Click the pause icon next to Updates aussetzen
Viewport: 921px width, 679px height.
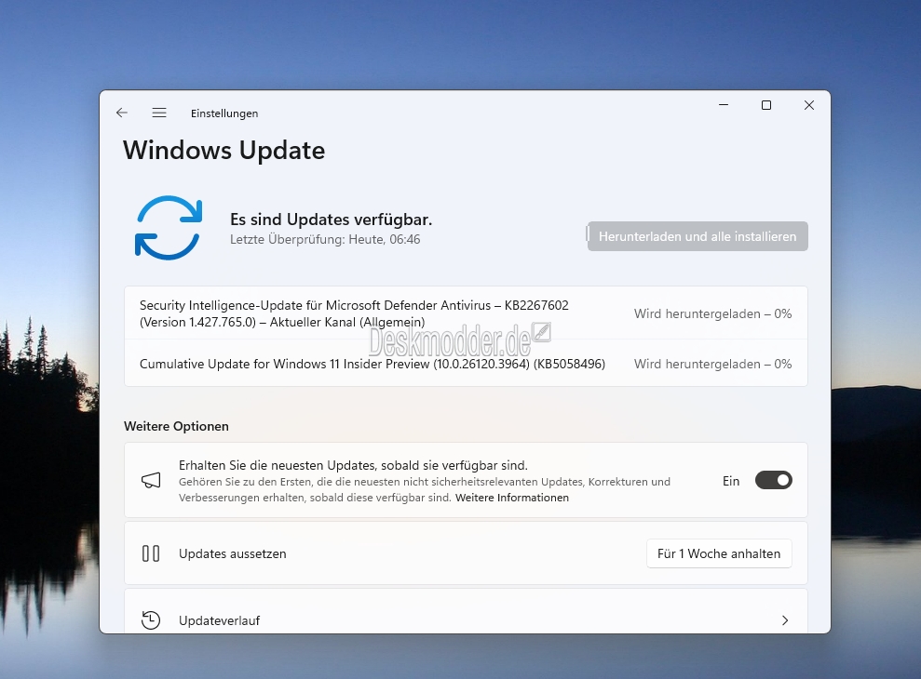click(x=151, y=553)
